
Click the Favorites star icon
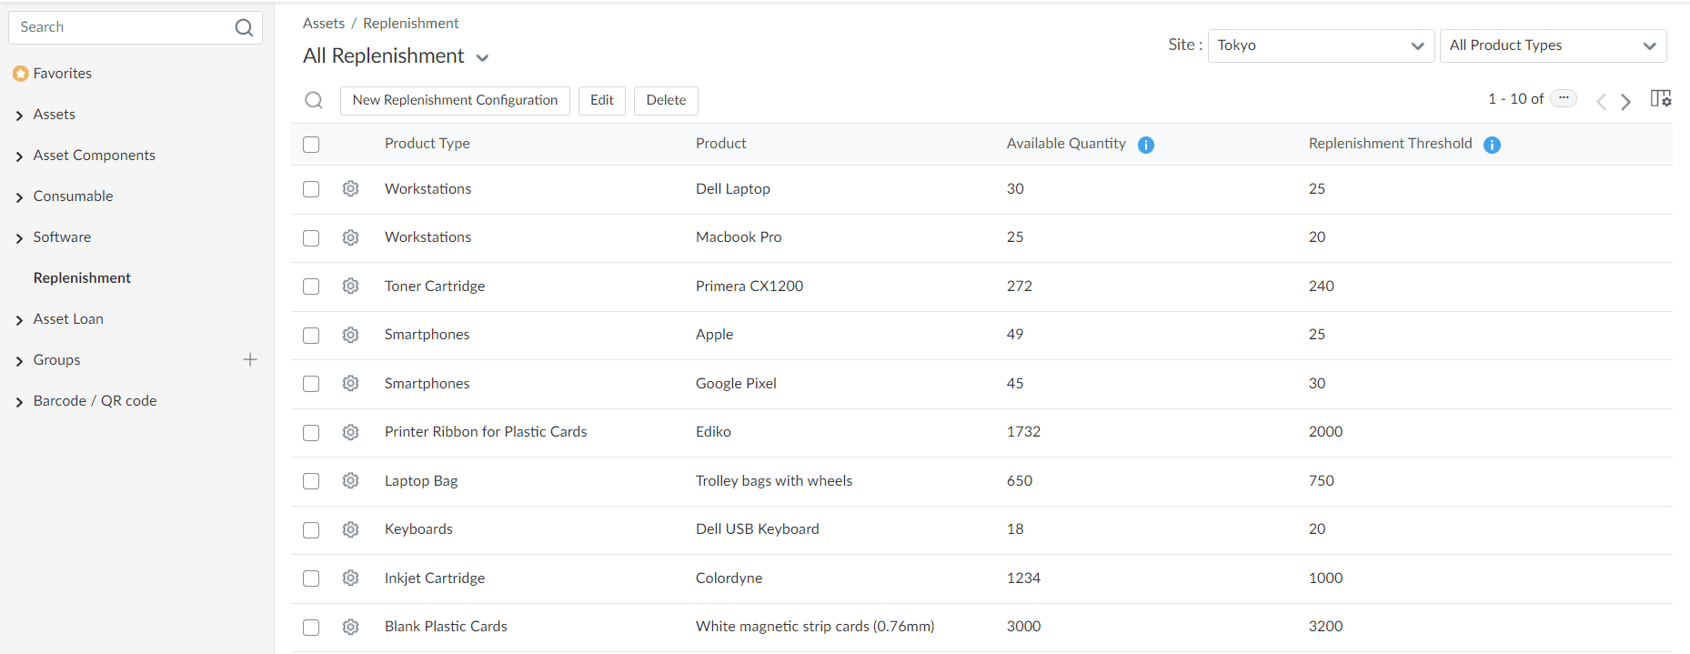(x=20, y=74)
